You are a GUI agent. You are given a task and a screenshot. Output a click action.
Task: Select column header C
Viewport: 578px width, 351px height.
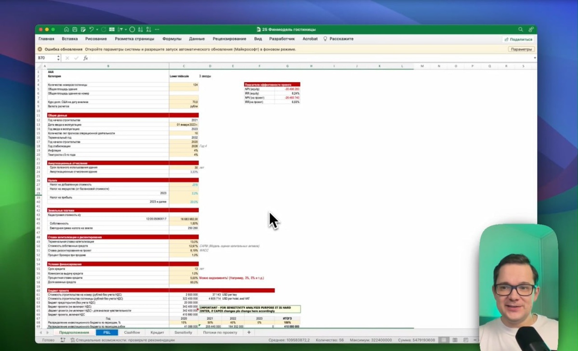[184, 65]
